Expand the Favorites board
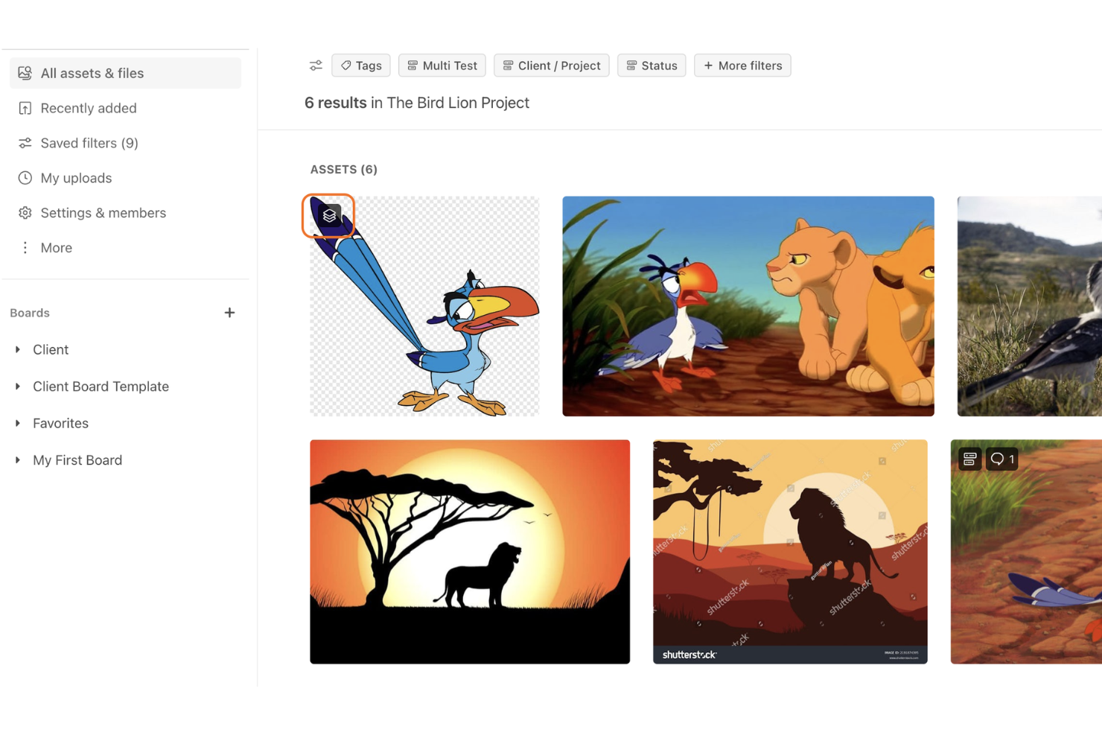 click(18, 423)
